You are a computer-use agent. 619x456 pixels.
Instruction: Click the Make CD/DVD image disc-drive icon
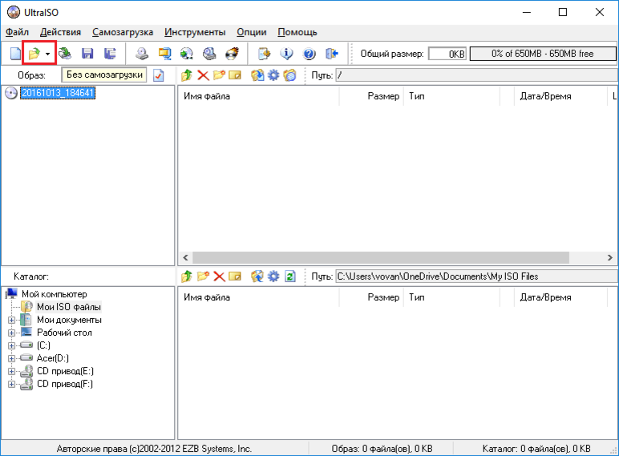point(142,54)
